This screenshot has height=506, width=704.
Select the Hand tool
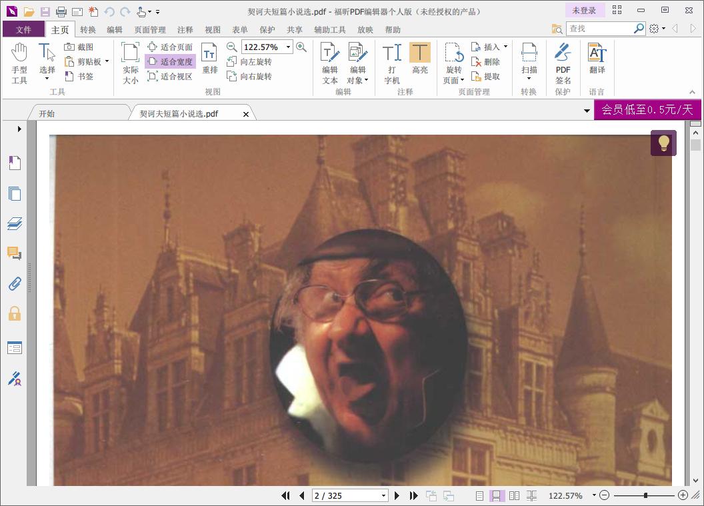pos(19,63)
